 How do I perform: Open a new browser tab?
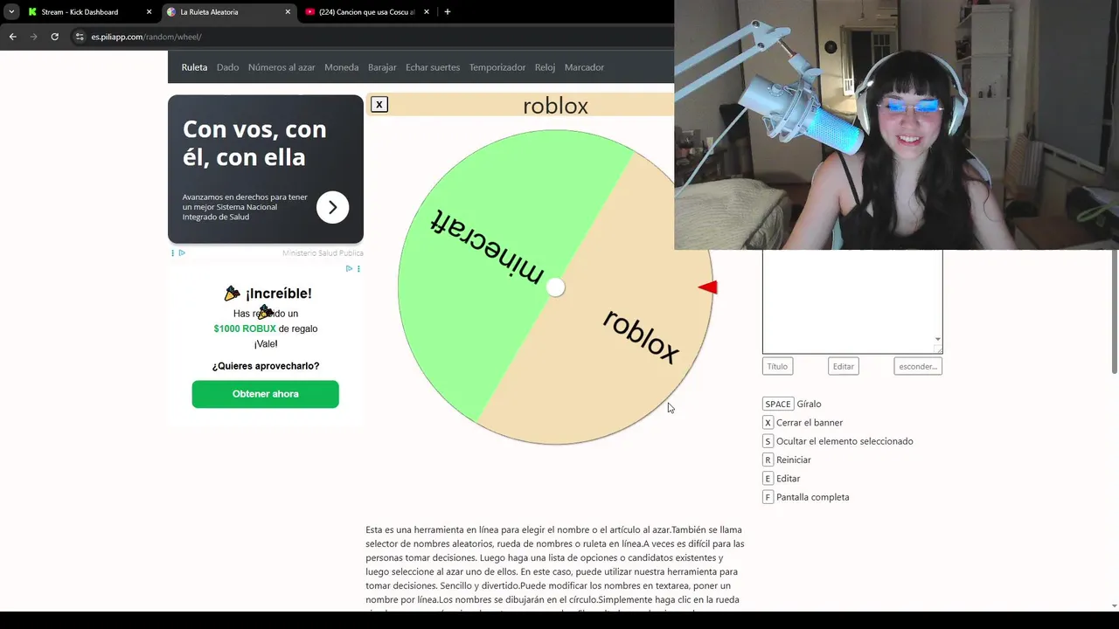[448, 12]
